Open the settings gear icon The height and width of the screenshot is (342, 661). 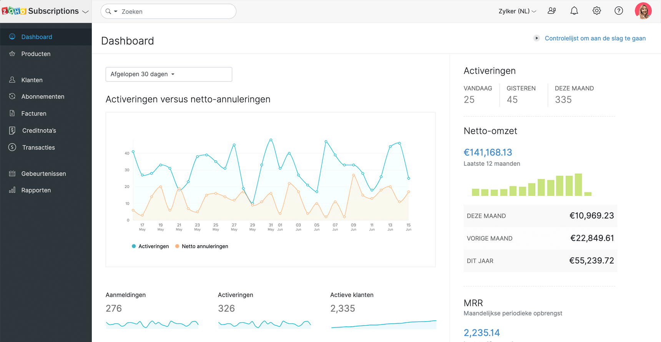tap(596, 11)
